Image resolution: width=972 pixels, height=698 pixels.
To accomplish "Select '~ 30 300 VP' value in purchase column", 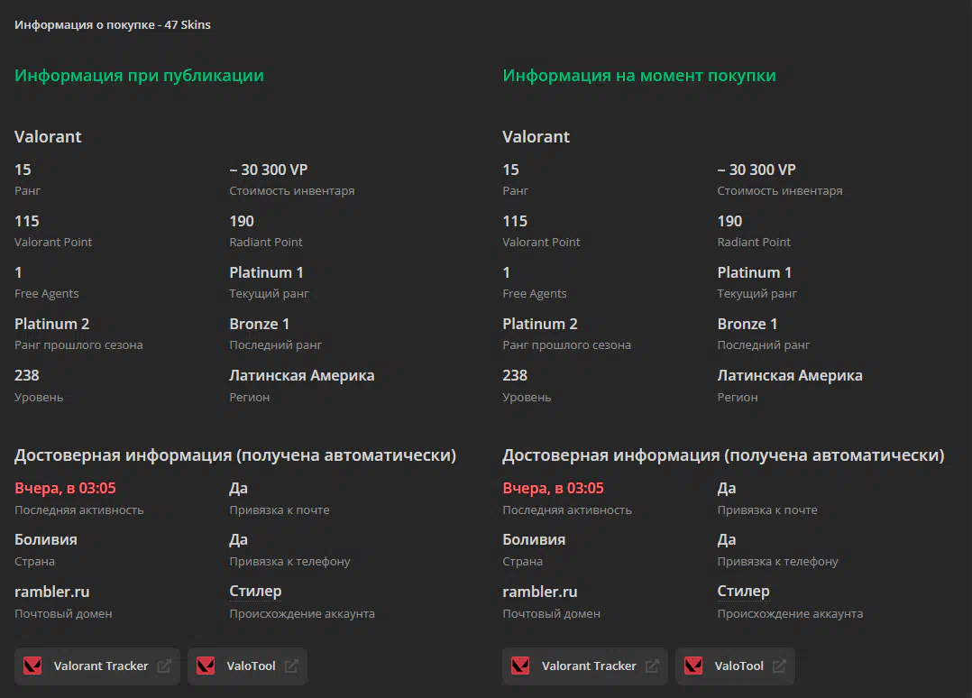I will click(x=757, y=170).
